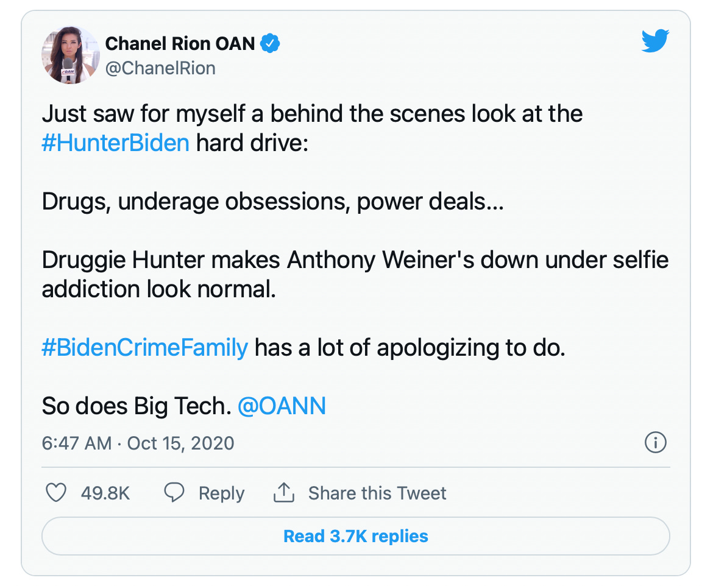Click the 49.8K likes count
Viewport: 702px width, 586px height.
105,493
